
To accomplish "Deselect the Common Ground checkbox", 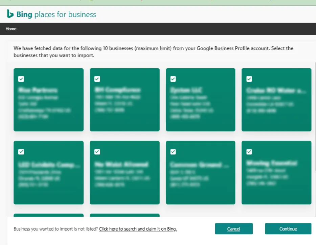I will coord(173,152).
